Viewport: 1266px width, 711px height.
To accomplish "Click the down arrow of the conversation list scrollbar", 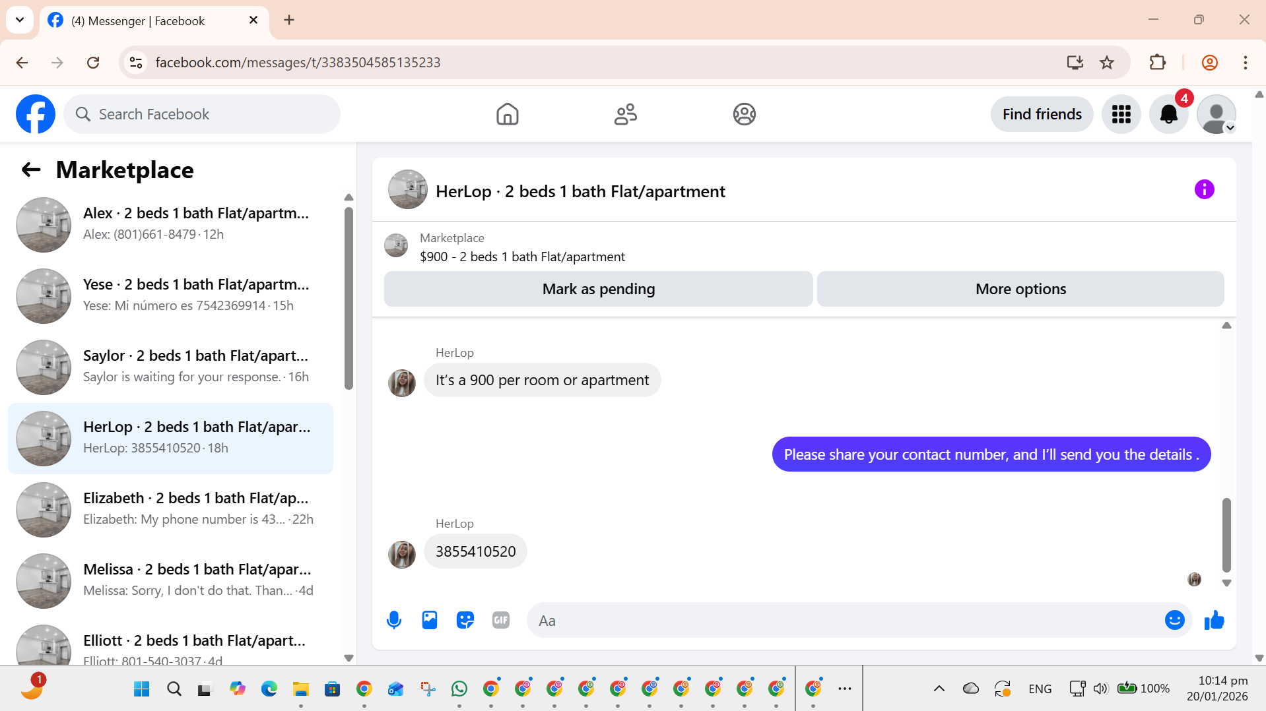I will [x=349, y=658].
